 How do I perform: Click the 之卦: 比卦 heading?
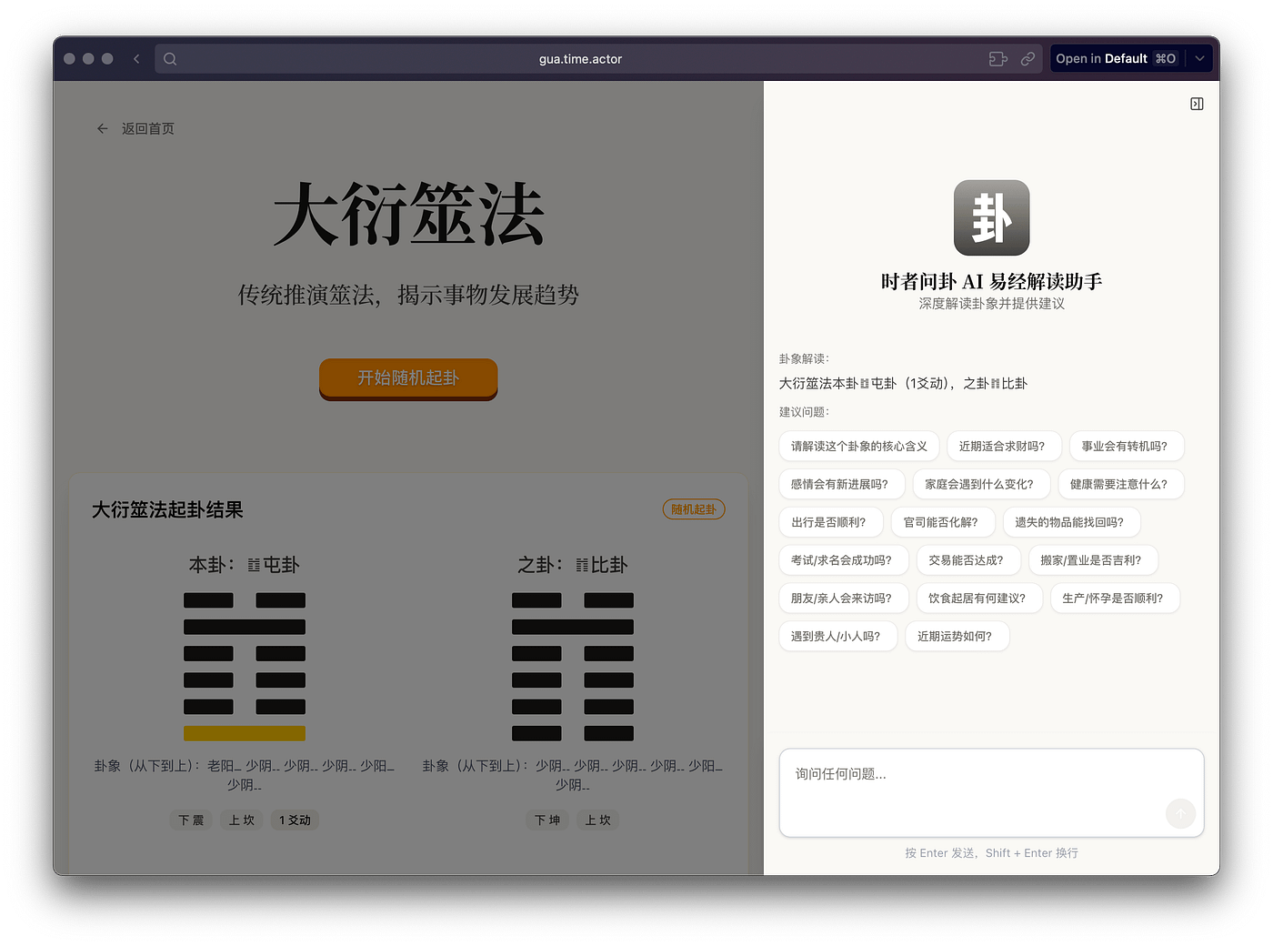pyautogui.click(x=573, y=565)
